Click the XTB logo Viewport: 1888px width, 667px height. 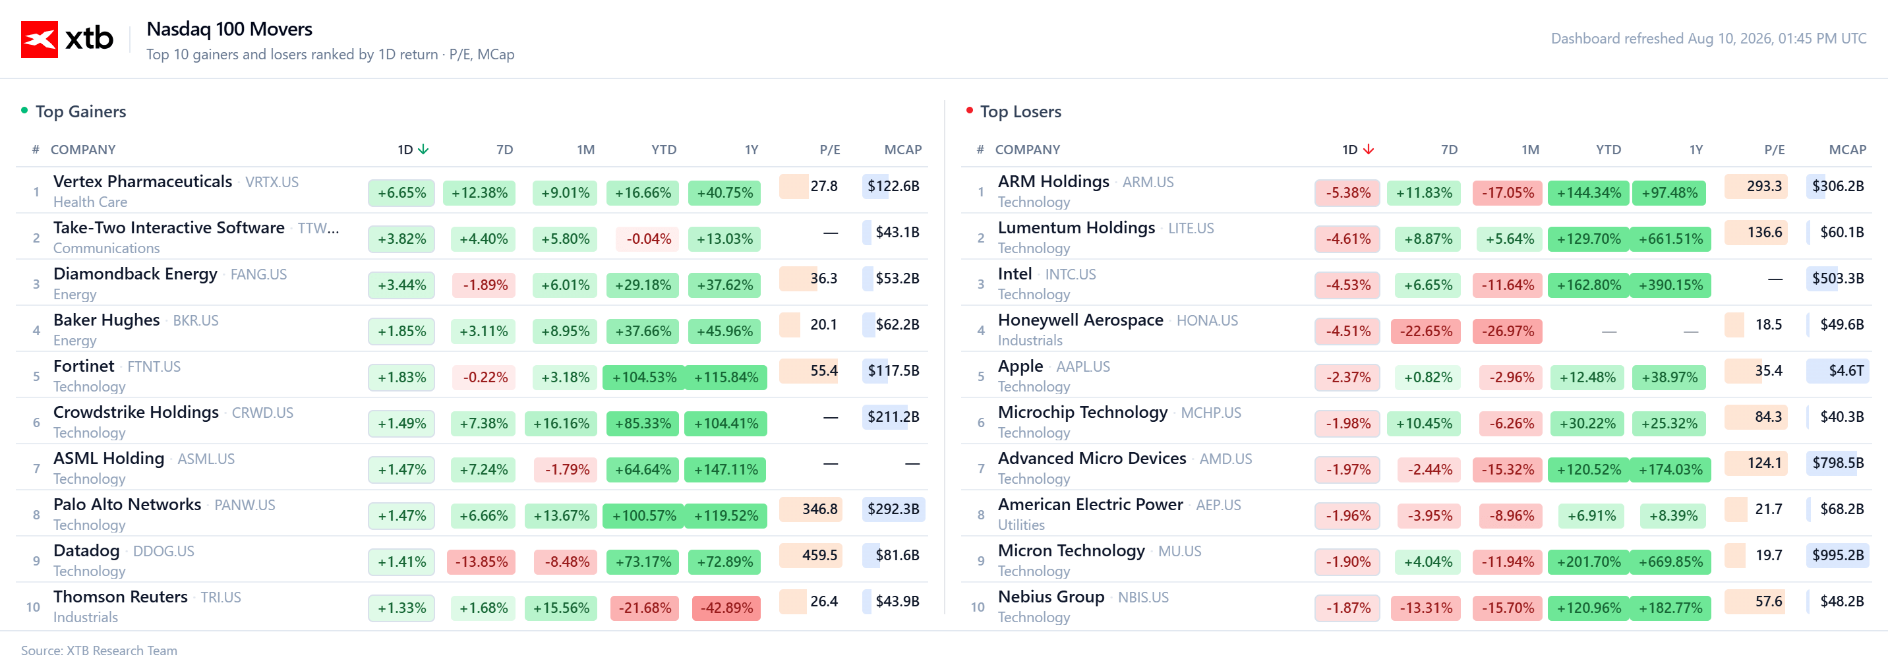coord(67,39)
